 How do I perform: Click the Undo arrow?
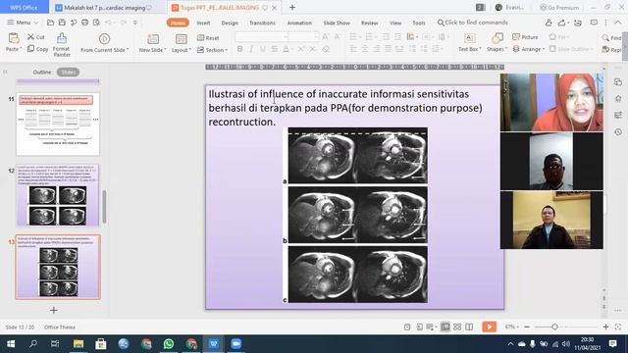(x=108, y=23)
